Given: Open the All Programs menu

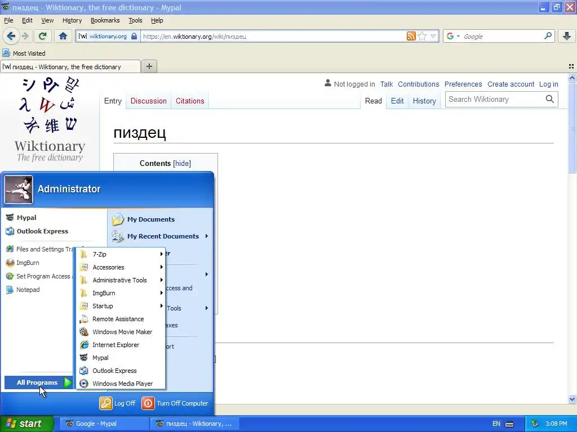Looking at the screenshot, I should coord(38,382).
